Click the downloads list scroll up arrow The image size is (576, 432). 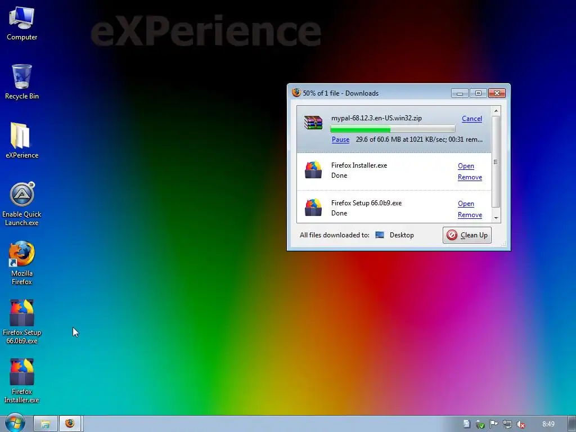coord(496,111)
